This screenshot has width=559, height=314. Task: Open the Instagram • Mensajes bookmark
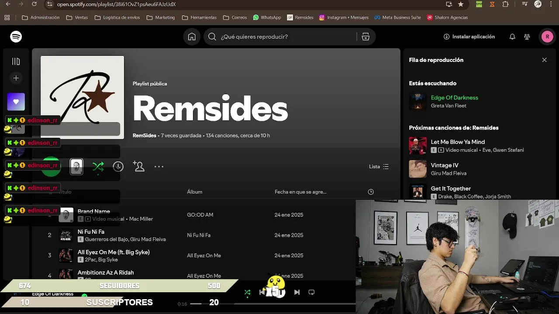pyautogui.click(x=344, y=17)
